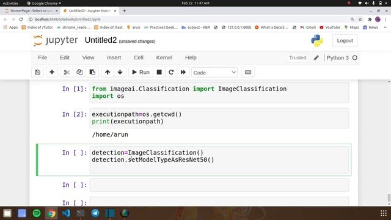Move selected cell up arrow

108,72
